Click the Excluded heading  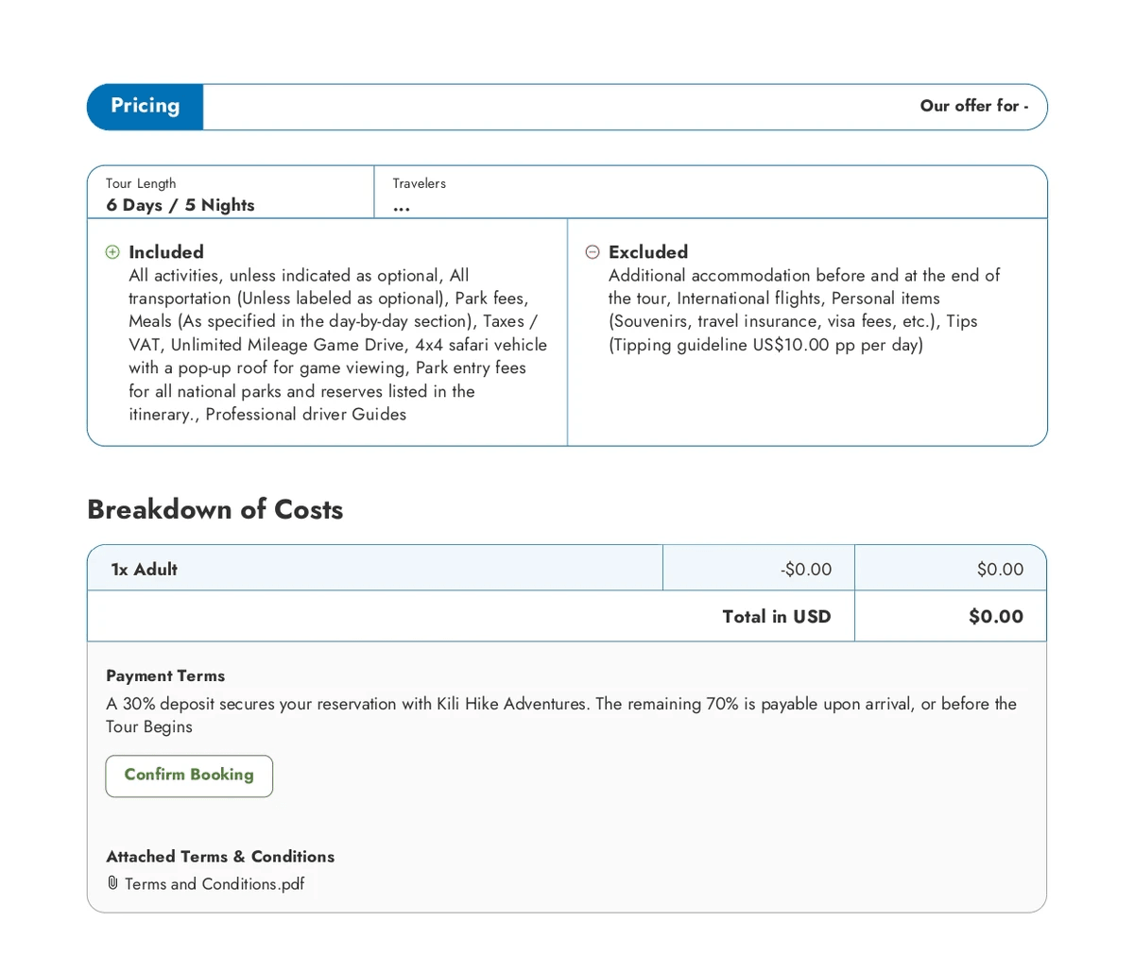[x=648, y=252]
